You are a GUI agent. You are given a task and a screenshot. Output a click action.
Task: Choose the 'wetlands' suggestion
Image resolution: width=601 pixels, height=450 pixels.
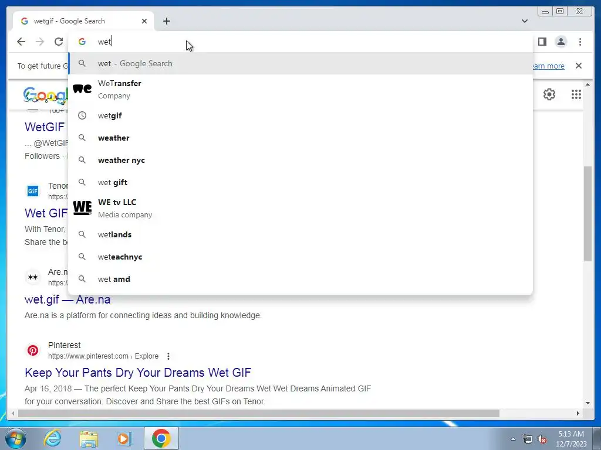300,234
